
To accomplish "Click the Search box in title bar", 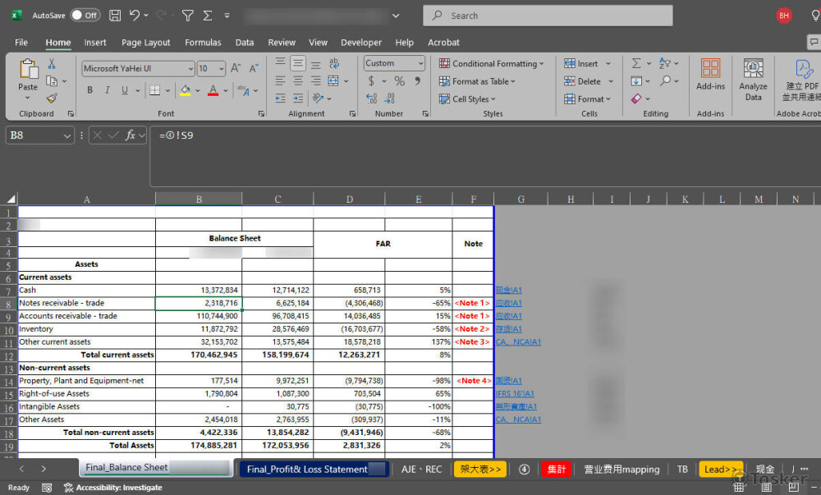I will tap(548, 16).
